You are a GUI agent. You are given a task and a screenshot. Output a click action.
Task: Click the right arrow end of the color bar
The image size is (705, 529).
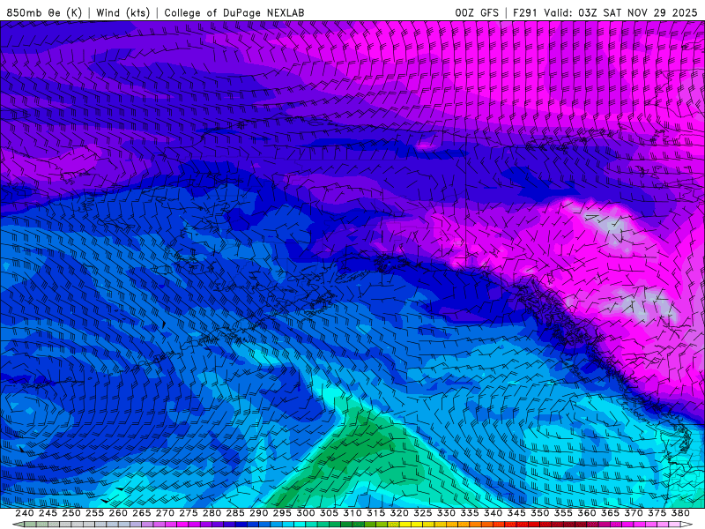tap(686, 525)
